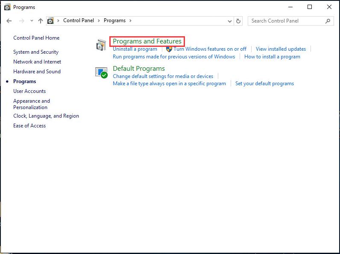
Task: Open Clock, Language, and Region
Action: [x=46, y=116]
